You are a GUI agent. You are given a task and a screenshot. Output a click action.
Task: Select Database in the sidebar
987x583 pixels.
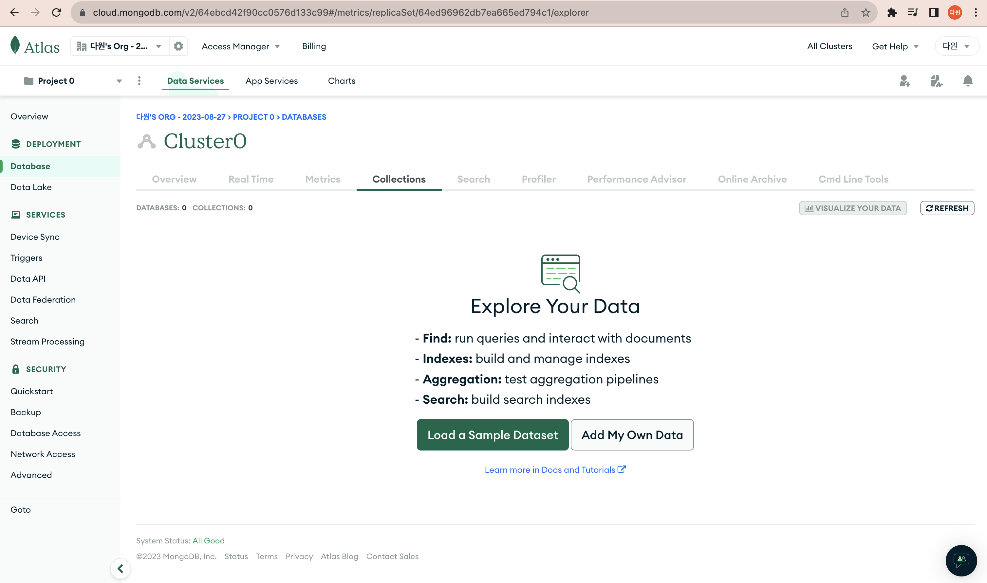click(x=60, y=166)
